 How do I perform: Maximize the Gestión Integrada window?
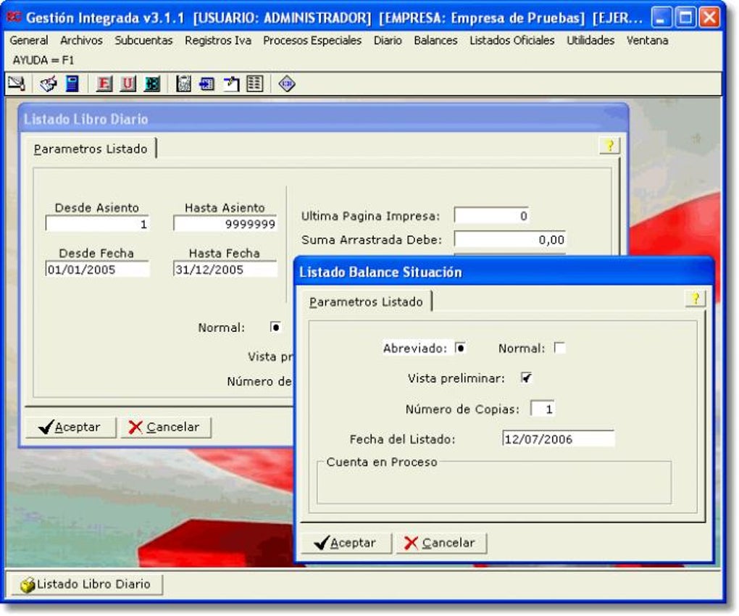[685, 18]
